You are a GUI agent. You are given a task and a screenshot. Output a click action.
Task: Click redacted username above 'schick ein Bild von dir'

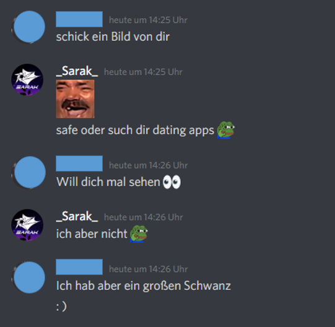(x=79, y=19)
